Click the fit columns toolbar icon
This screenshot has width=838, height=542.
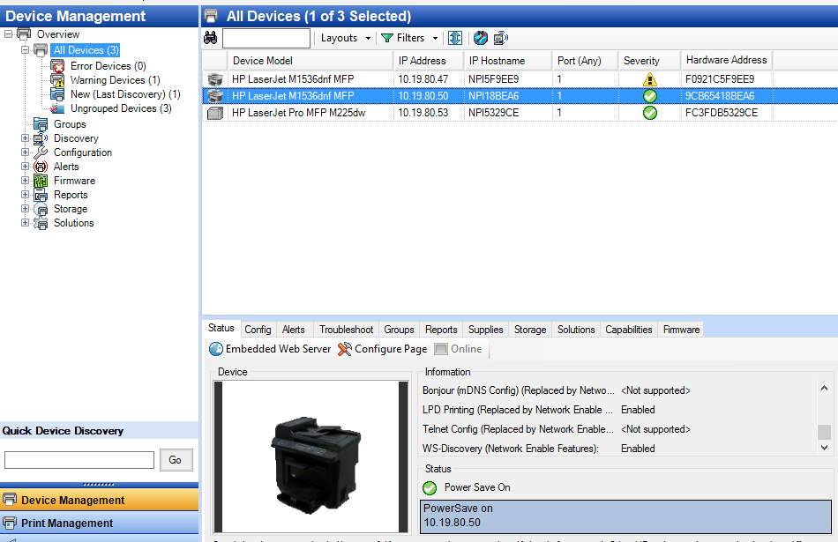coord(455,38)
